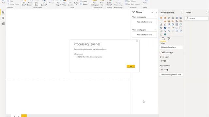Select the Python visual (Py) icon

click(x=169, y=31)
